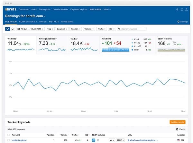Click the search magnifier icon

[x=119, y=29]
